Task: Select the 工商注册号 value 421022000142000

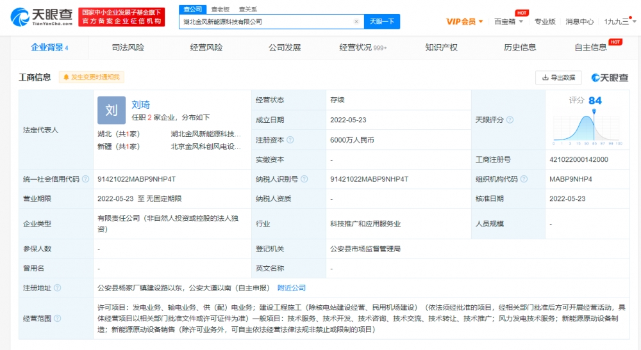Action: pos(579,159)
